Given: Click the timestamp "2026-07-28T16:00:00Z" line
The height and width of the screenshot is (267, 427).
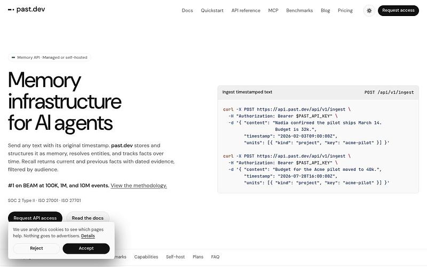Looking at the screenshot, I should [x=290, y=176].
